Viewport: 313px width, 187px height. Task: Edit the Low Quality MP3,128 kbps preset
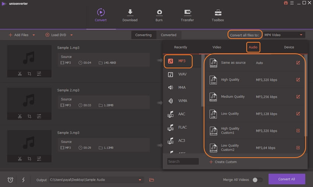(x=298, y=114)
